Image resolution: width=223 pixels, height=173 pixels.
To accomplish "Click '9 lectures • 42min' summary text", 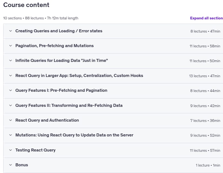I will [205, 106].
